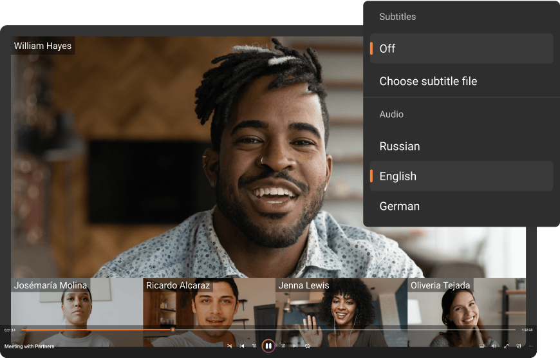
Task: Skip to the next track
Action: (295, 346)
